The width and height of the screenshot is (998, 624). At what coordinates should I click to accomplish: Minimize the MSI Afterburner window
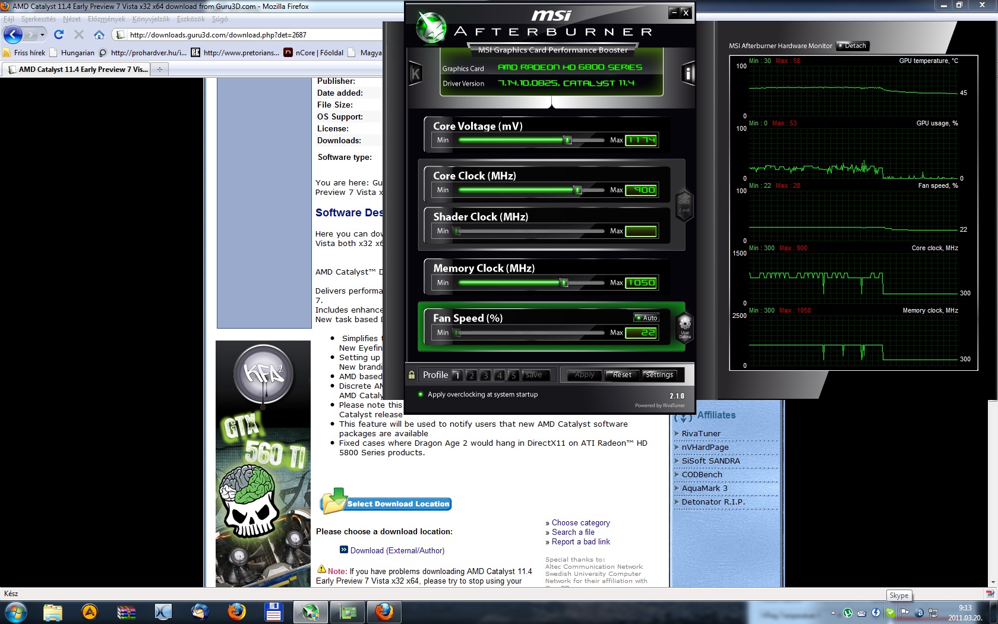click(x=674, y=12)
